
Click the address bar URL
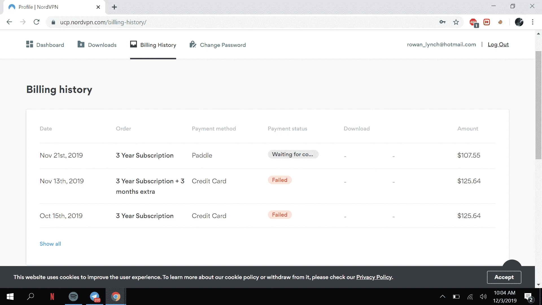[x=103, y=22]
